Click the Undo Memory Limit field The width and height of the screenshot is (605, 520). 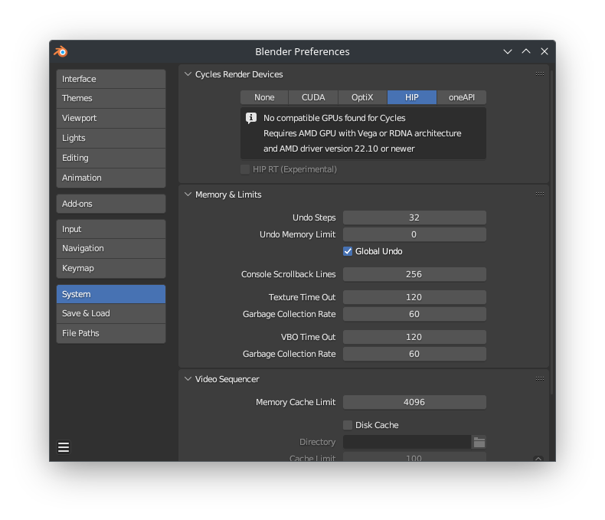[414, 234]
